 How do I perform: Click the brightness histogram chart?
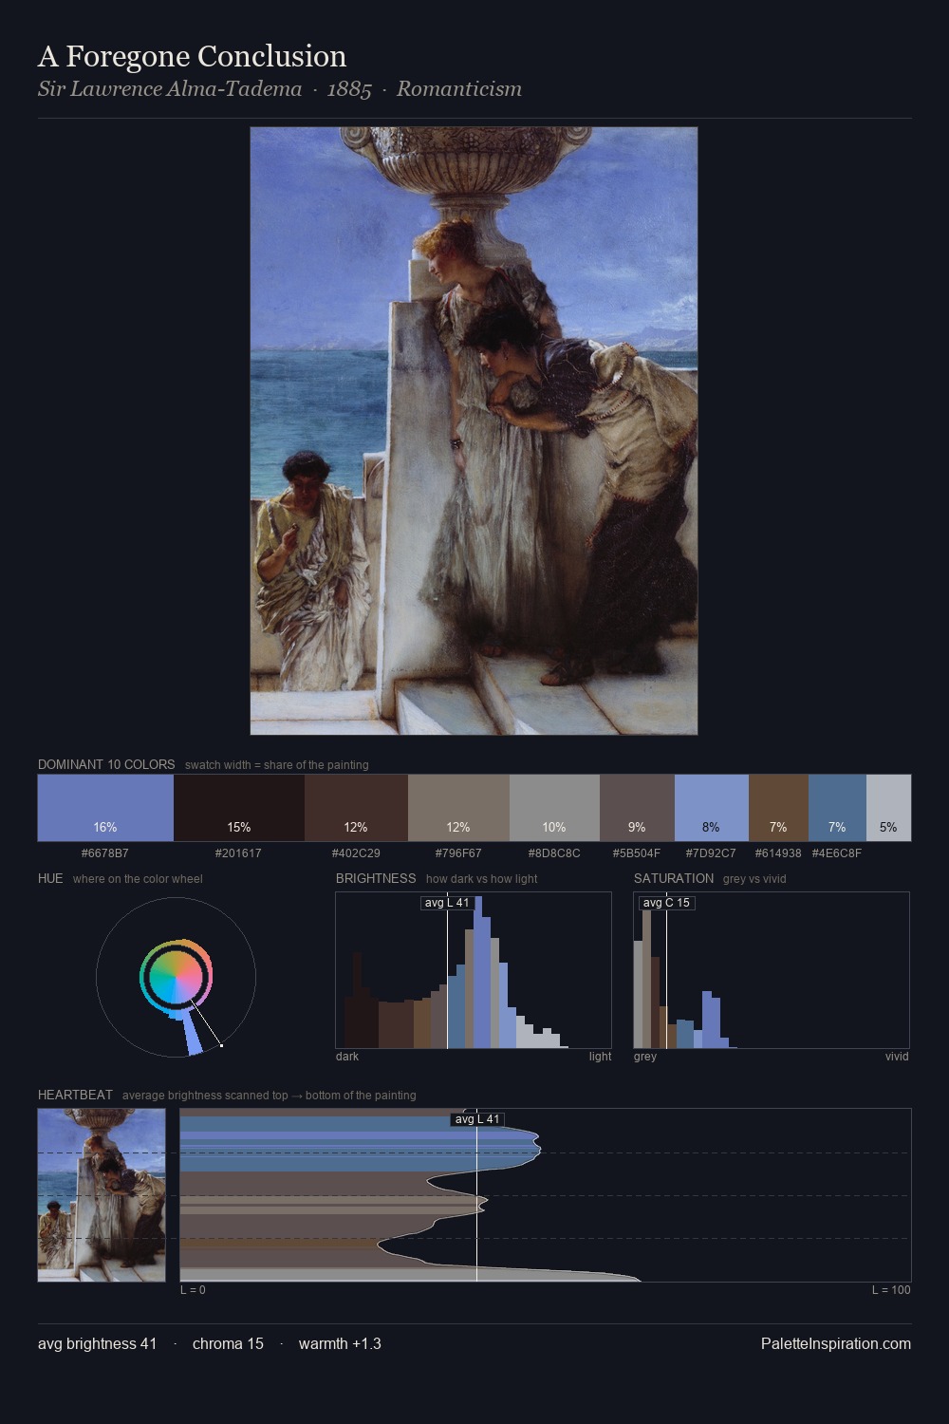click(474, 970)
